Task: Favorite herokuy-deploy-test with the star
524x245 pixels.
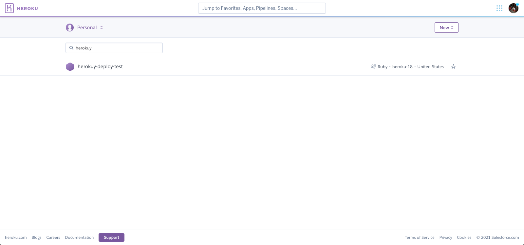Action: pyautogui.click(x=453, y=66)
